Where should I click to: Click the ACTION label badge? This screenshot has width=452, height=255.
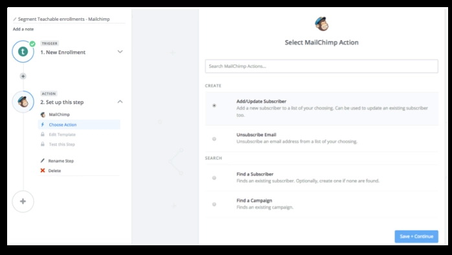pos(49,94)
